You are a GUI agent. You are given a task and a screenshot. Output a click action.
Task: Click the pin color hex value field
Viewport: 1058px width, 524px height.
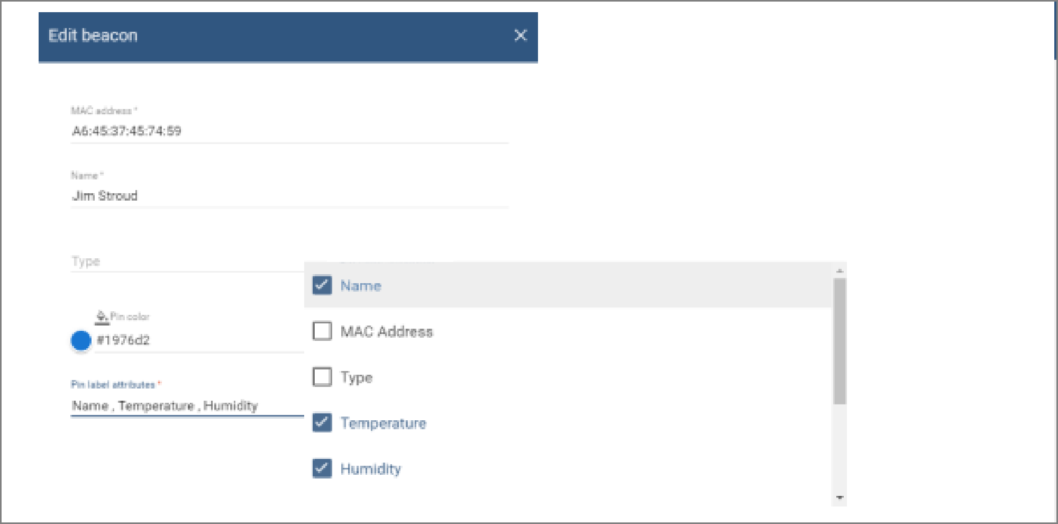pos(200,340)
